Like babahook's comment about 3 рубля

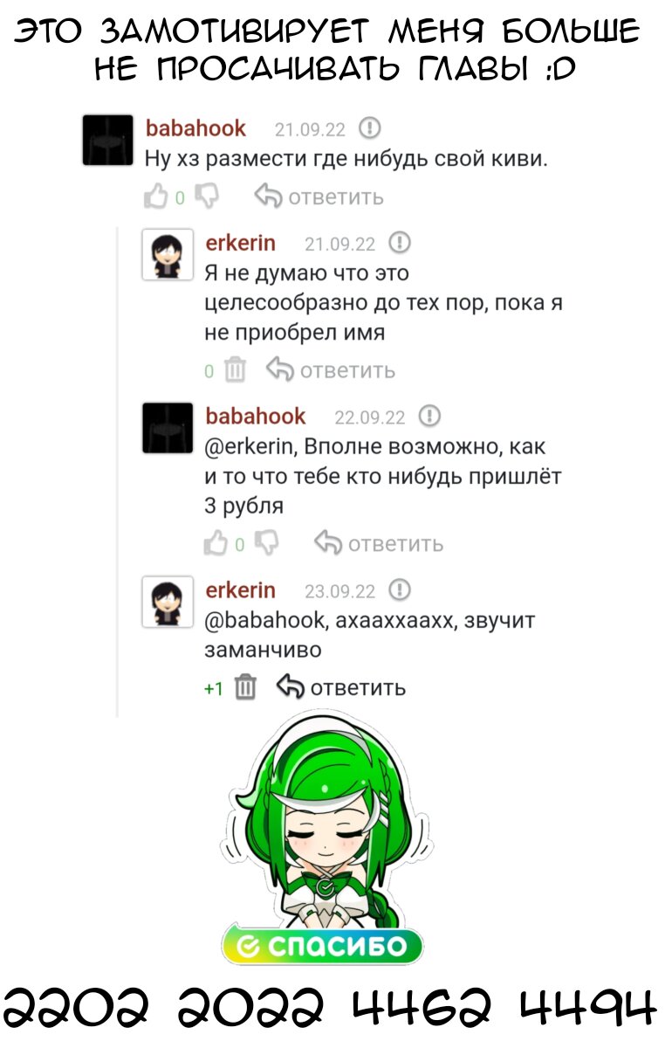[216, 543]
